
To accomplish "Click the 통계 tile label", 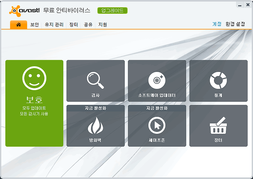I will pyautogui.click(x=218, y=95).
